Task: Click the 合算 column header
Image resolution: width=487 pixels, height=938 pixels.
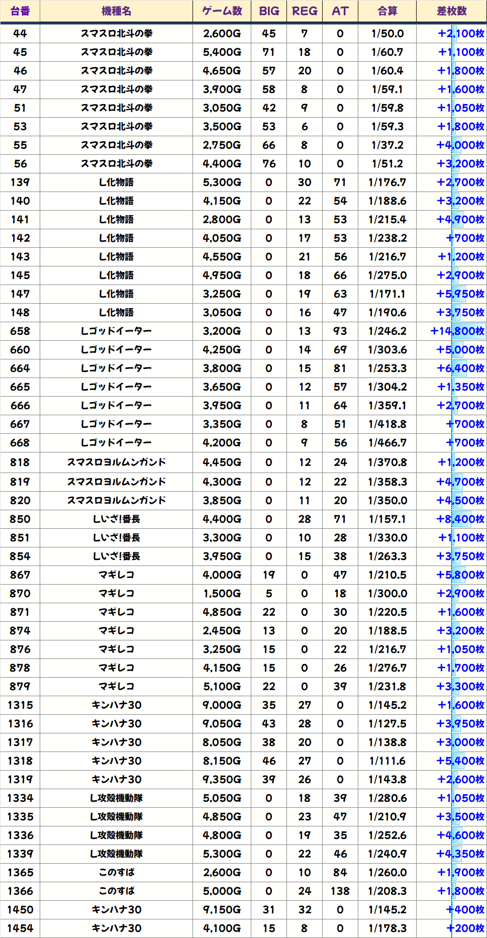Action: point(387,11)
